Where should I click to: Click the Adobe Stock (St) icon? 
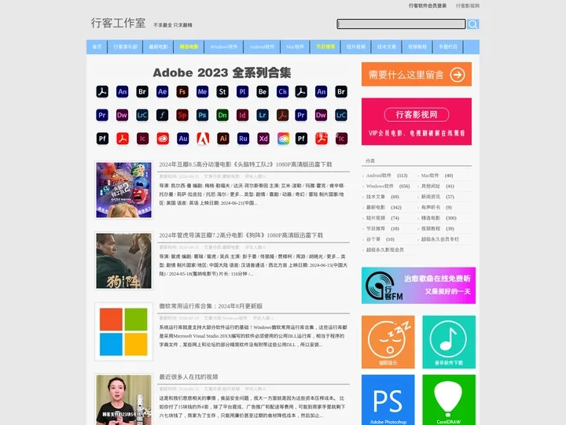tap(222, 92)
